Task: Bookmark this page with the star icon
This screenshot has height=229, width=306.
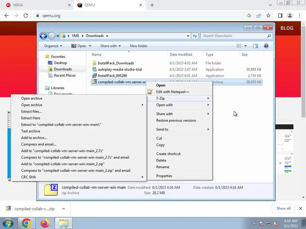Action: tap(268, 16)
